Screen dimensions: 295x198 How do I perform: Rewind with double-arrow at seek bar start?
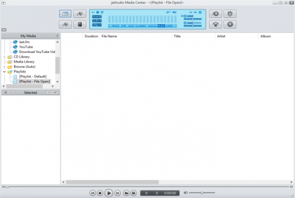[x=3, y=187]
